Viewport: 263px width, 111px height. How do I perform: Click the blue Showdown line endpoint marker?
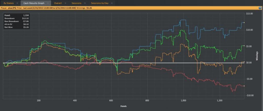244,23
